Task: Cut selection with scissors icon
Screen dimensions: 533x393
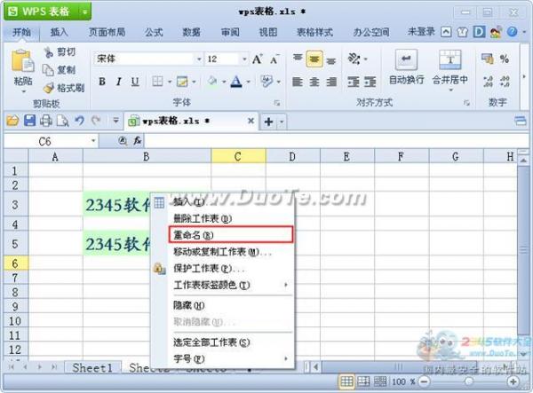Action: (x=49, y=52)
